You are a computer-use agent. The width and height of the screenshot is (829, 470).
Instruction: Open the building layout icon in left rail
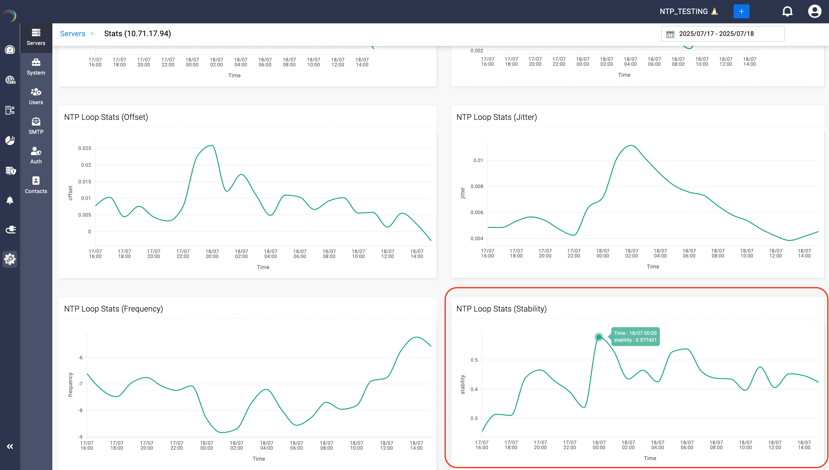click(10, 110)
